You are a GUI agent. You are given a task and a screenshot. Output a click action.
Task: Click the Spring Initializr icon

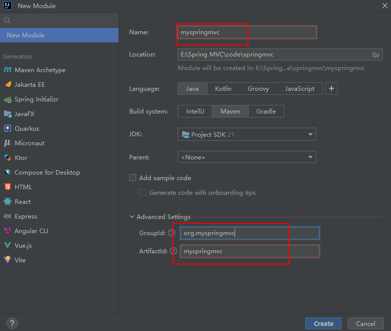click(8, 99)
